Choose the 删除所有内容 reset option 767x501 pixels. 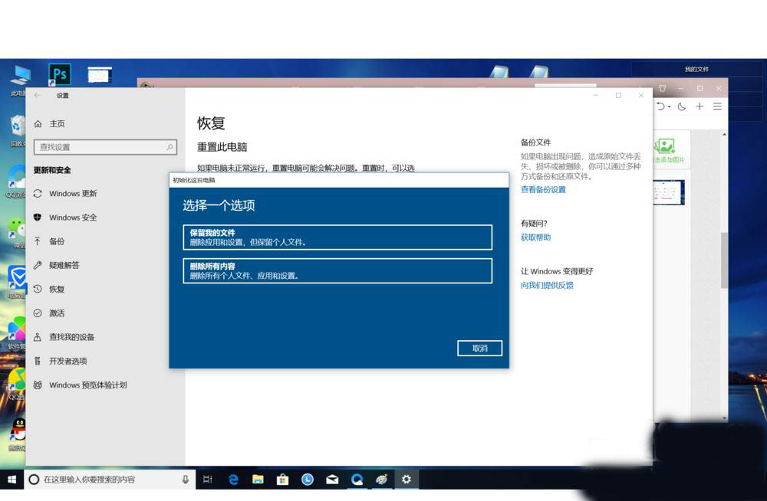[337, 270]
